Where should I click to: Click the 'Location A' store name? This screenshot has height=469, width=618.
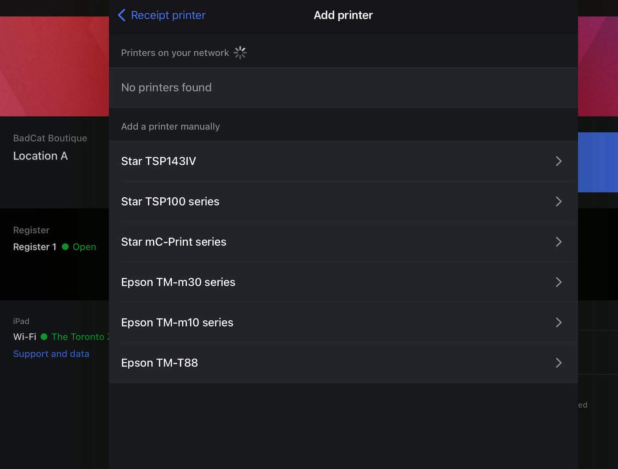coord(40,156)
